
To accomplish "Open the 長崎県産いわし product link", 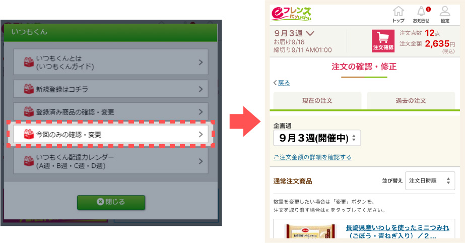I will [x=397, y=231].
